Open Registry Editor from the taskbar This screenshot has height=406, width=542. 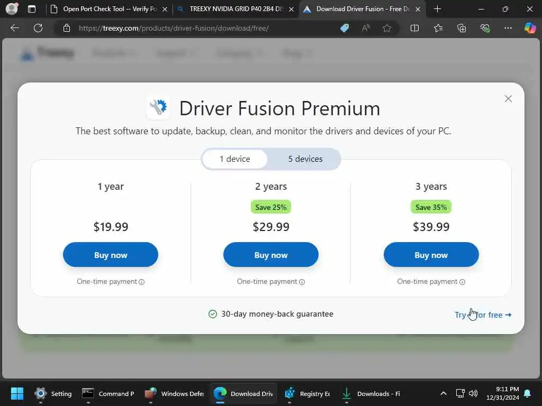point(307,393)
